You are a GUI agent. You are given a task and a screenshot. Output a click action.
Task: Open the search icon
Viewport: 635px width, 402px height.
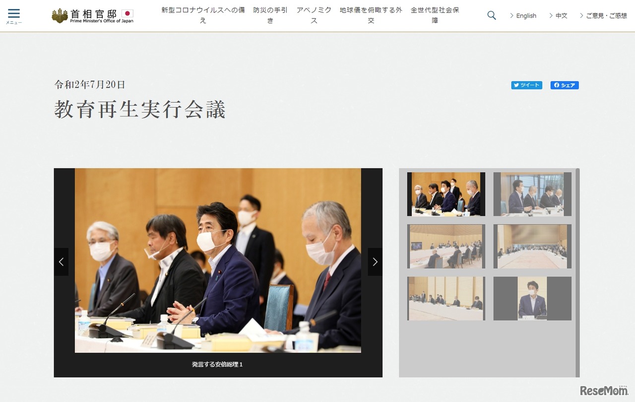491,15
